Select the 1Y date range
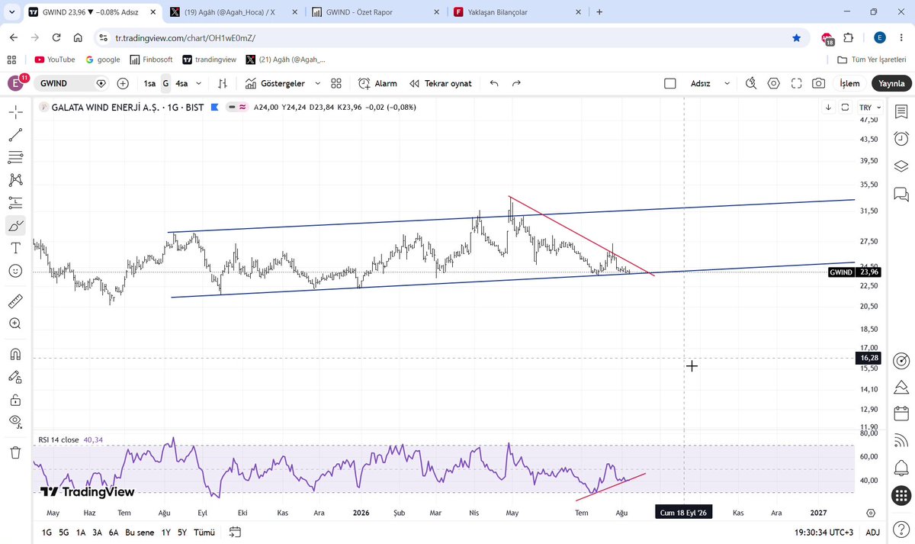Image resolution: width=915 pixels, height=544 pixels. point(165,533)
